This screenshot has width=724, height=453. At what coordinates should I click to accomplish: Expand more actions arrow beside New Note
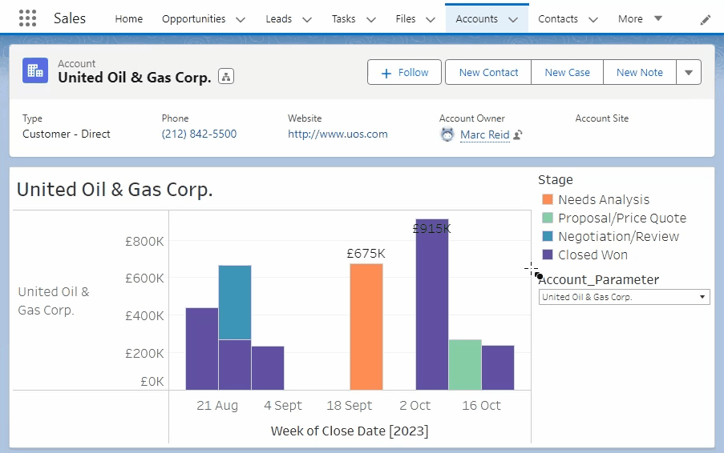tap(689, 72)
